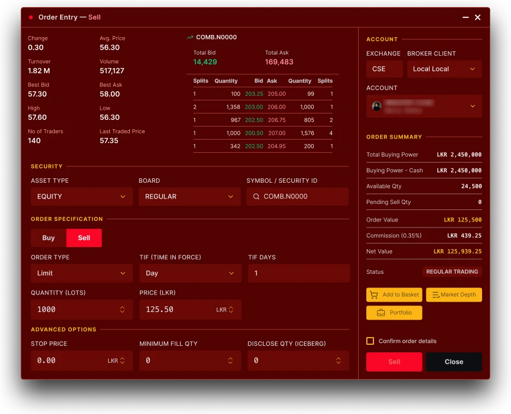The image size is (511, 414).
Task: Click the list icon on Market Depth
Action: (436, 295)
